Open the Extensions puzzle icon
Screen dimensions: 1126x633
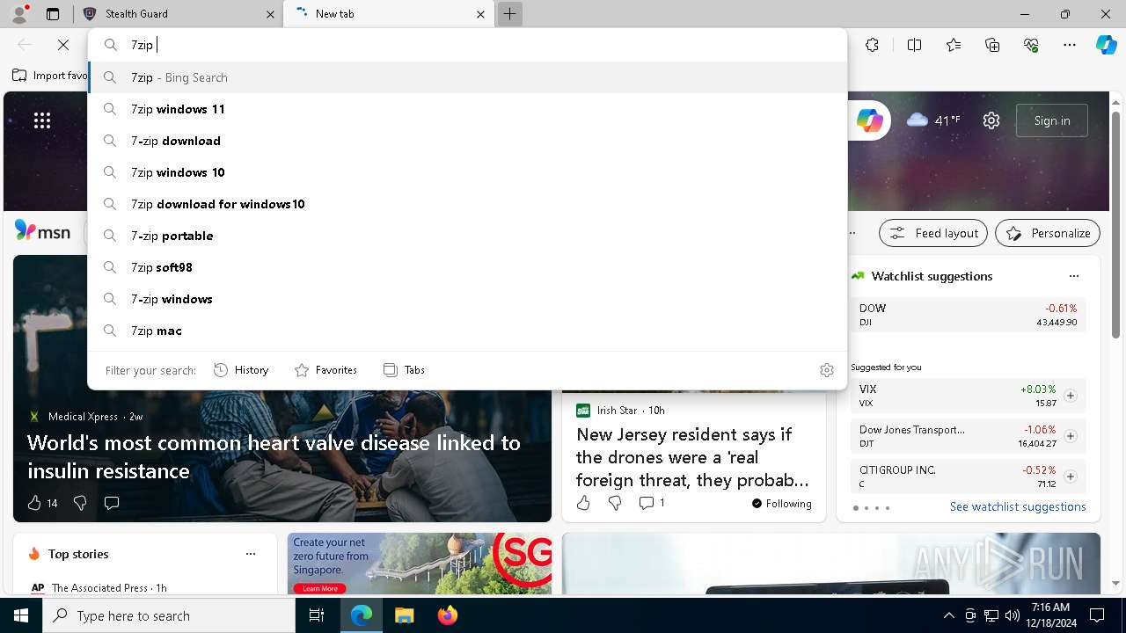pos(872,45)
